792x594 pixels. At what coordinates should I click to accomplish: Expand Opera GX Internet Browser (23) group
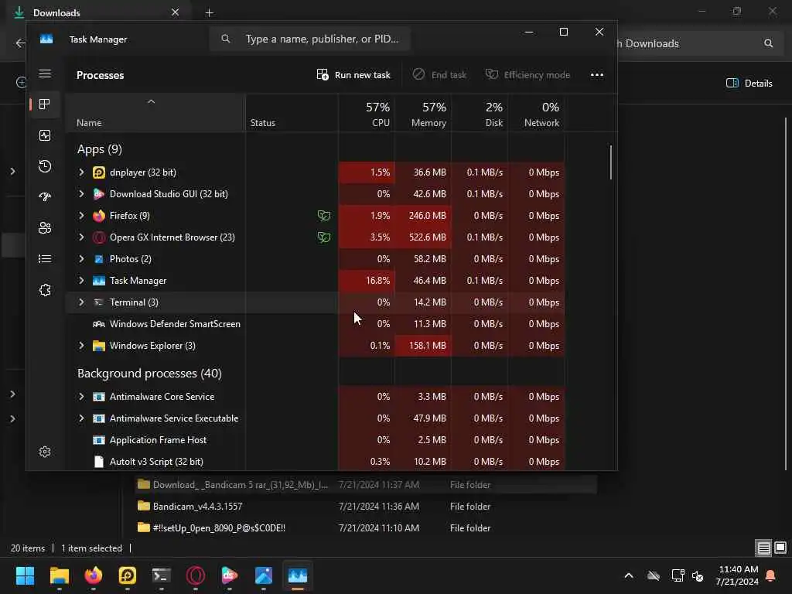pyautogui.click(x=81, y=237)
